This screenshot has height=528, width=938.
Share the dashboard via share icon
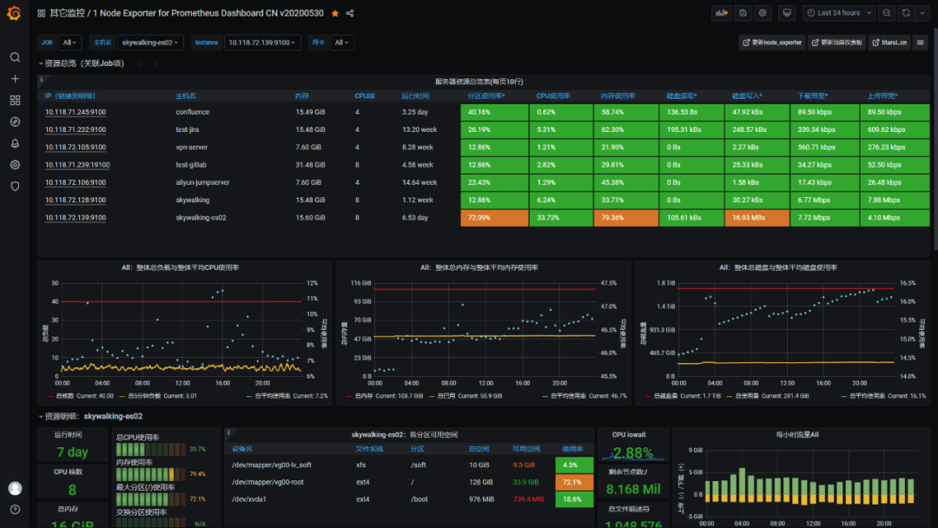(350, 13)
